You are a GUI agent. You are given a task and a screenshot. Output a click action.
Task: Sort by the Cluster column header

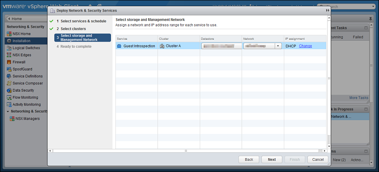coord(179,38)
